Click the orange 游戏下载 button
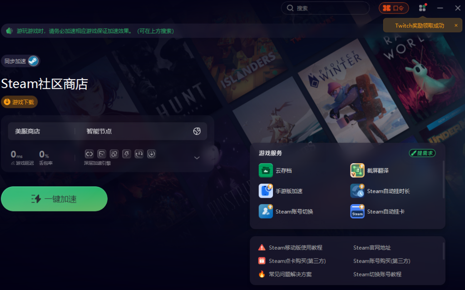Viewport: 465px width, 290px height. (19, 102)
